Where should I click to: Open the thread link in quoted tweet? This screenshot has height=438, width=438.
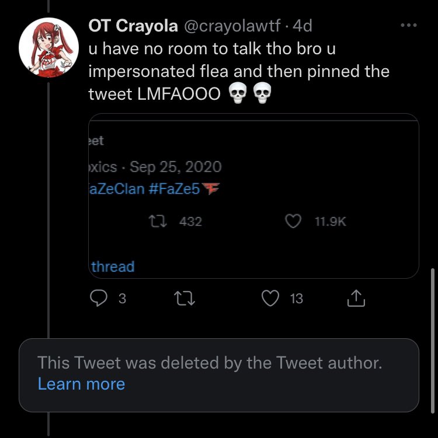click(113, 267)
